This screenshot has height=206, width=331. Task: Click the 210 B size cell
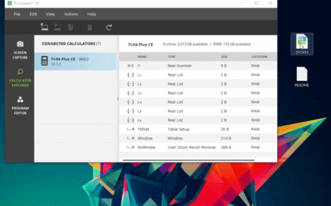click(226, 138)
